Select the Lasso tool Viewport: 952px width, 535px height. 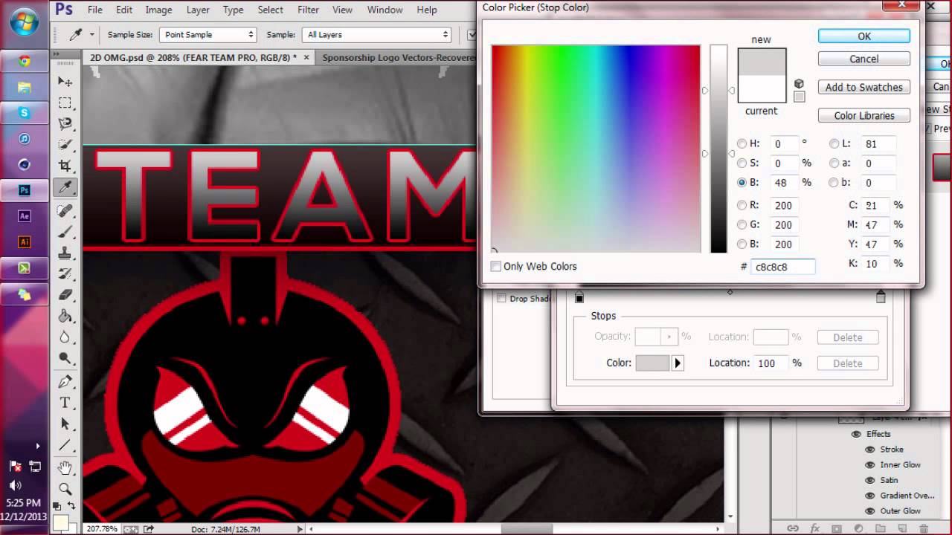pyautogui.click(x=65, y=123)
